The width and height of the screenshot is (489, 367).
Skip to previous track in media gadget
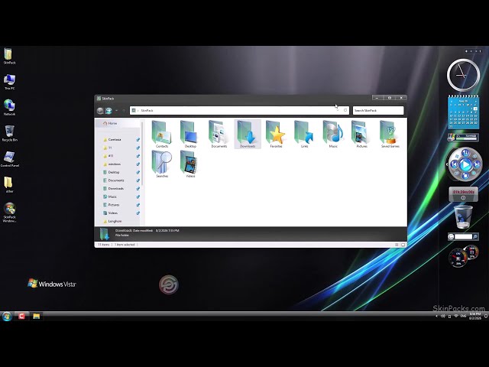454,164
